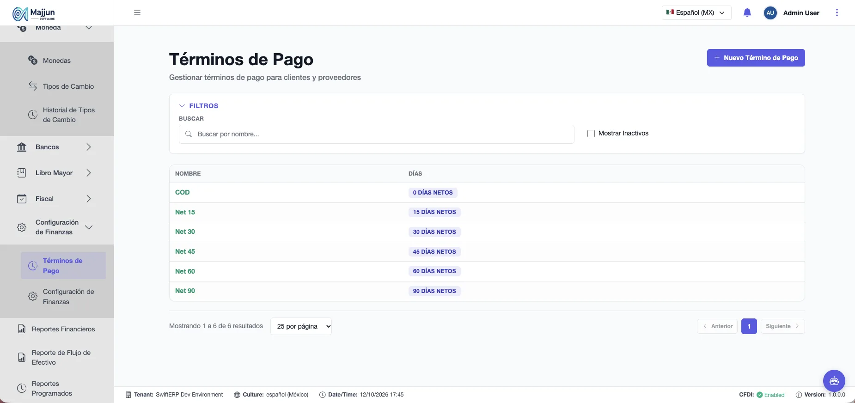Click the Reporte de Flujo de Efectivo icon
855x403 pixels.
(22, 357)
